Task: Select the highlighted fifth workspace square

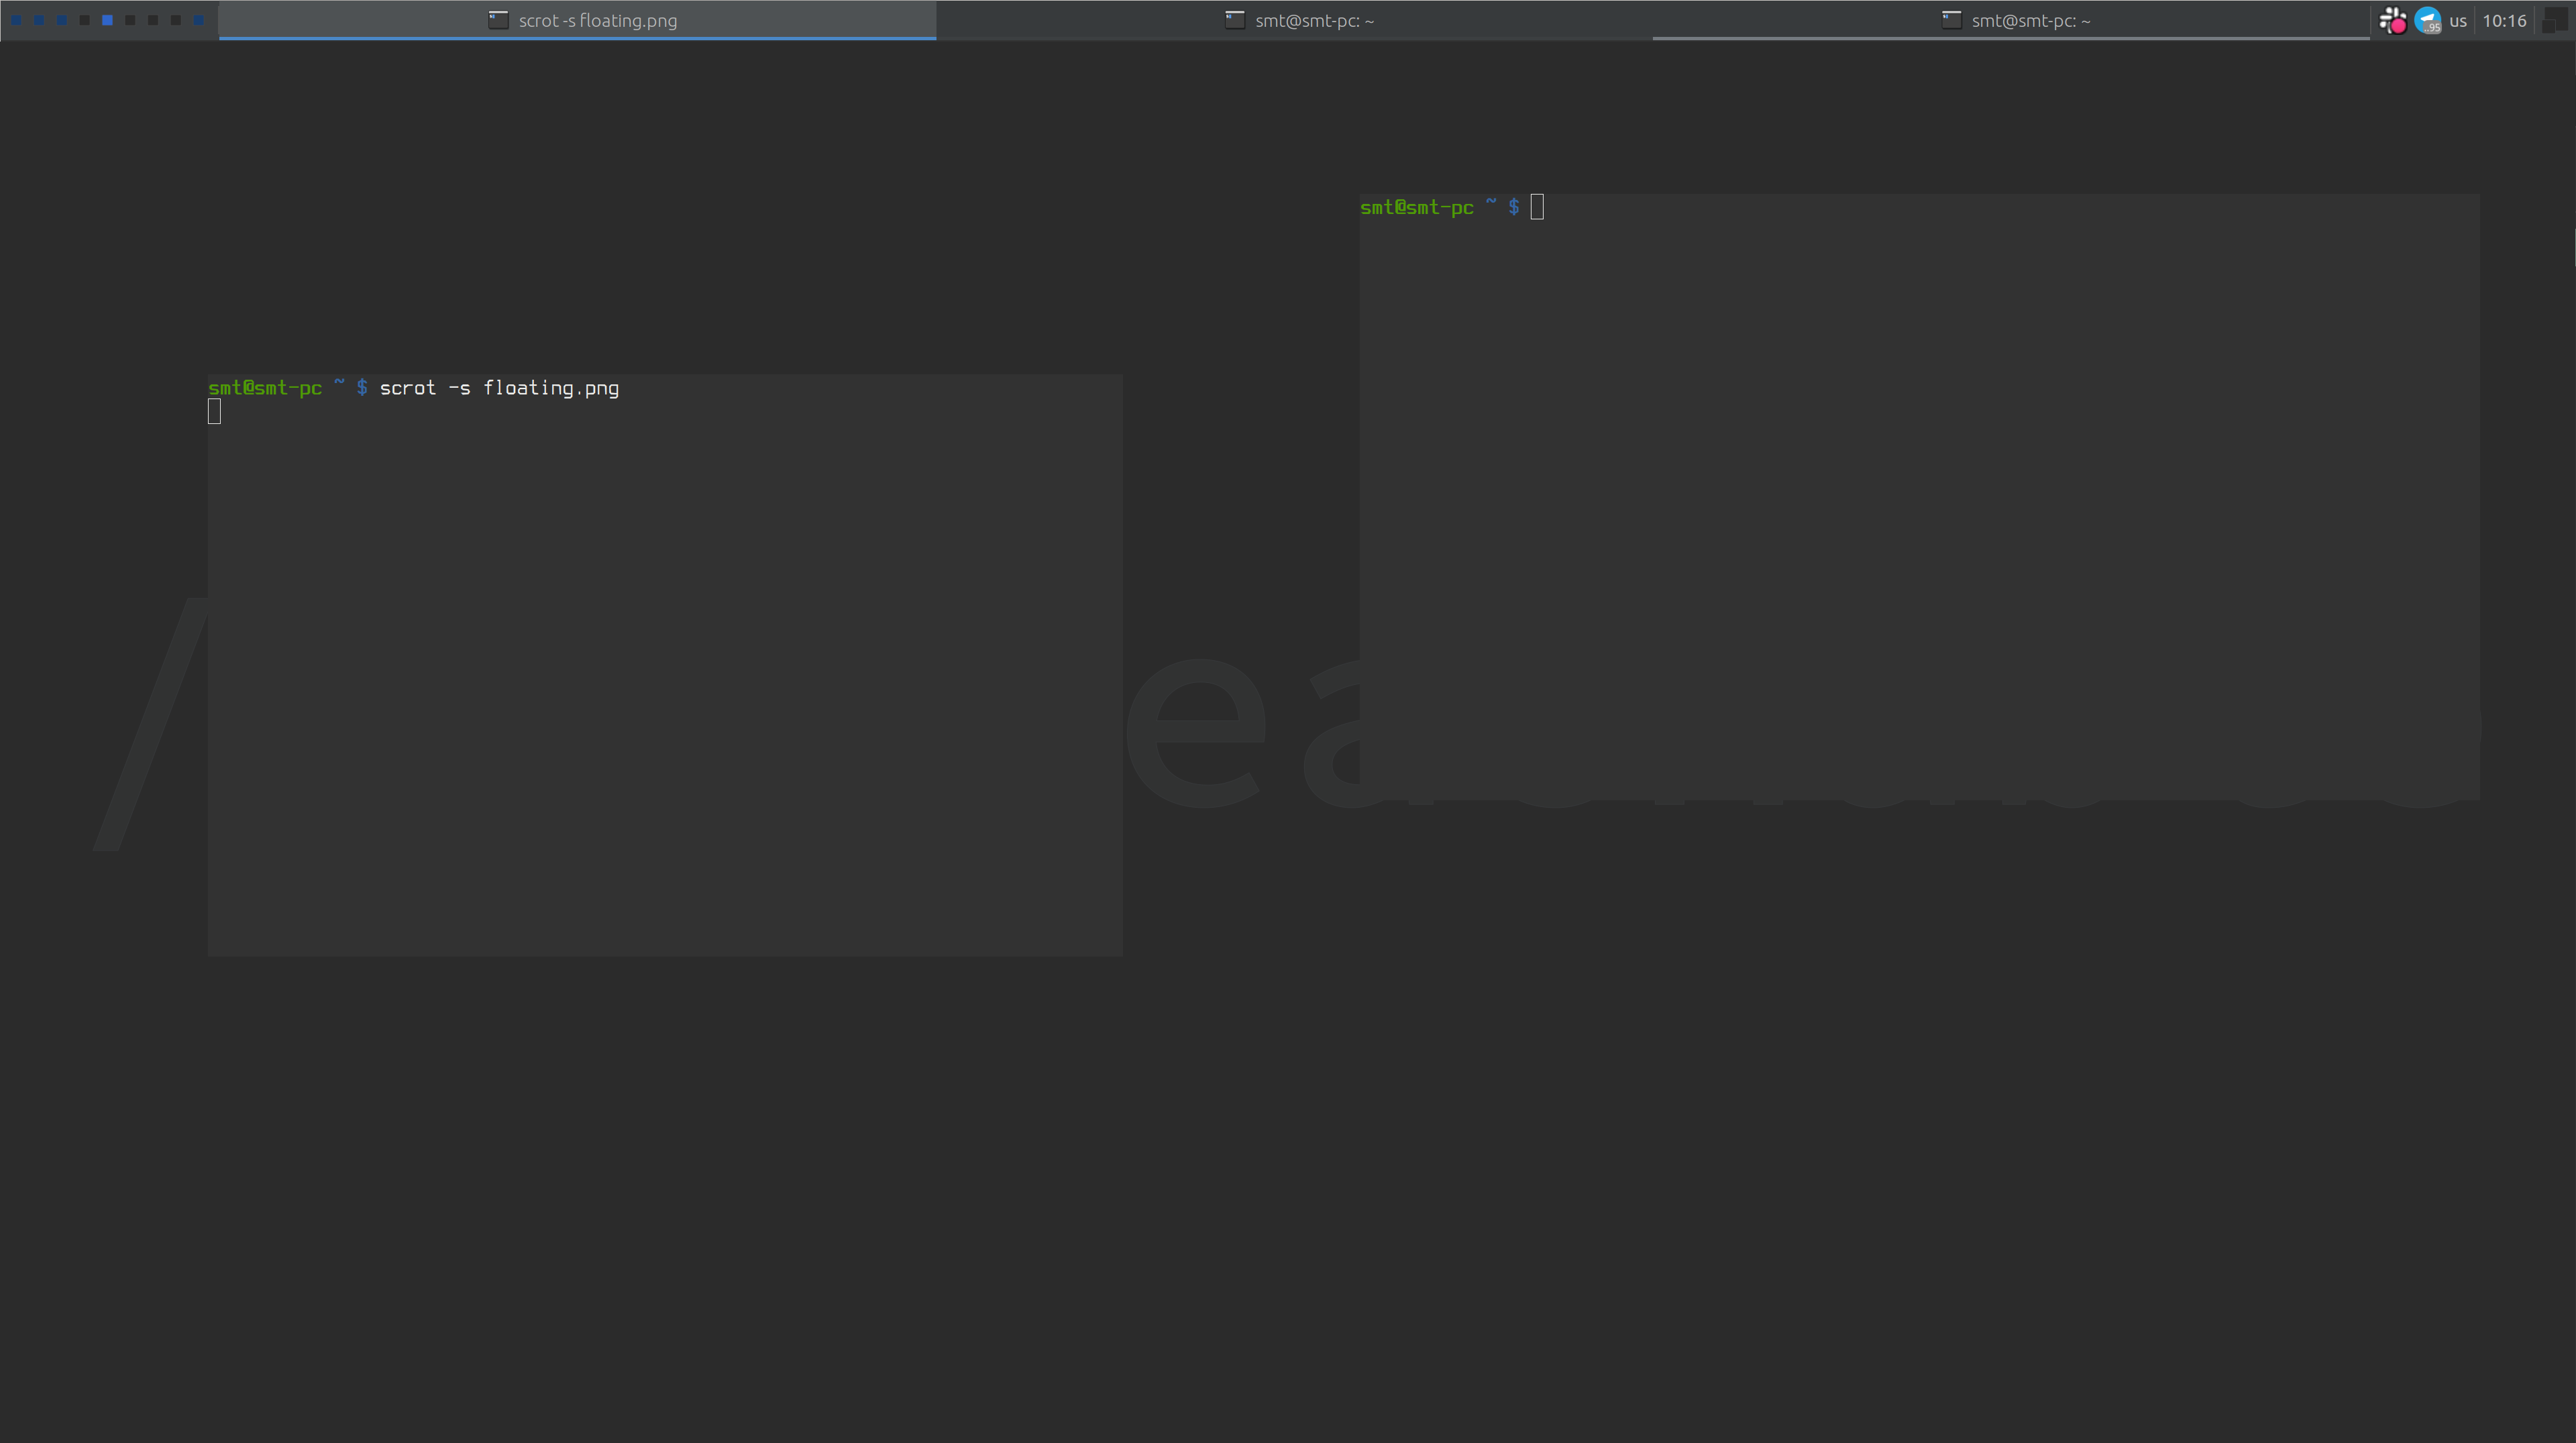Action: (107, 20)
